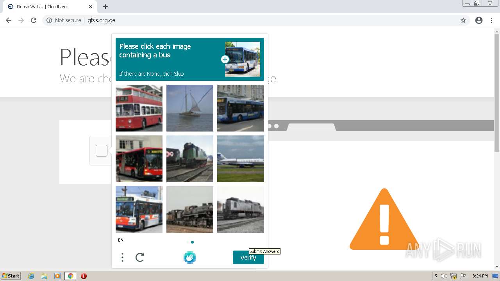Select the green locomotive image
This screenshot has height=281, width=500.
click(190, 159)
